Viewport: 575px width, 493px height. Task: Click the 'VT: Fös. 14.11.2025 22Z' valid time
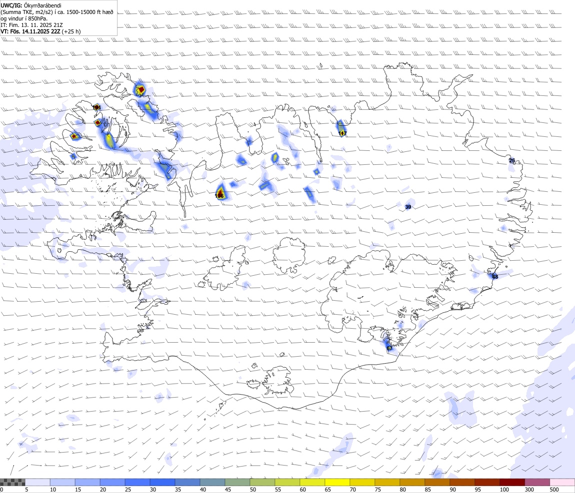click(30, 31)
